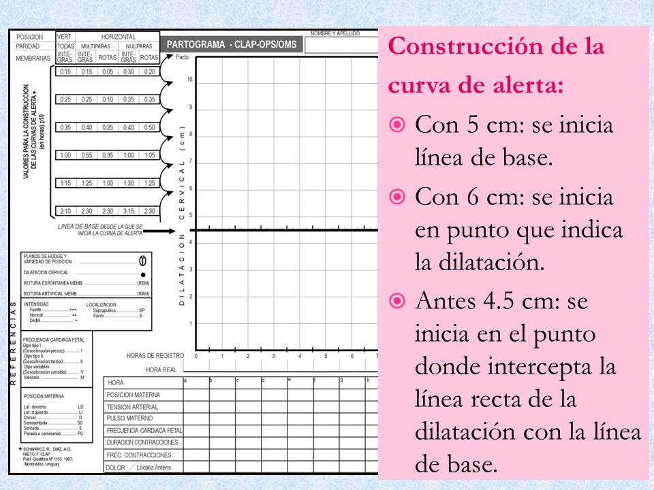
Task: Click the "0:05" value cell
Action: click(108, 71)
